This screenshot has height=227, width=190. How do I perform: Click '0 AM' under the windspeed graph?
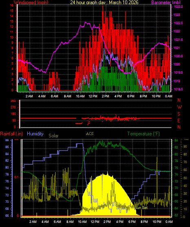coord(169,96)
